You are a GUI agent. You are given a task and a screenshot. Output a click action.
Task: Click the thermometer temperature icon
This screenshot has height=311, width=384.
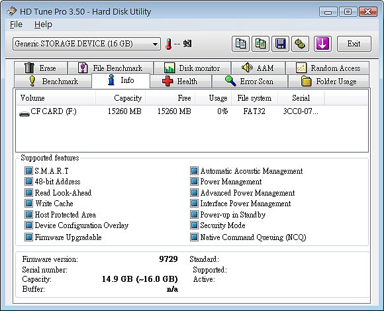[168, 44]
